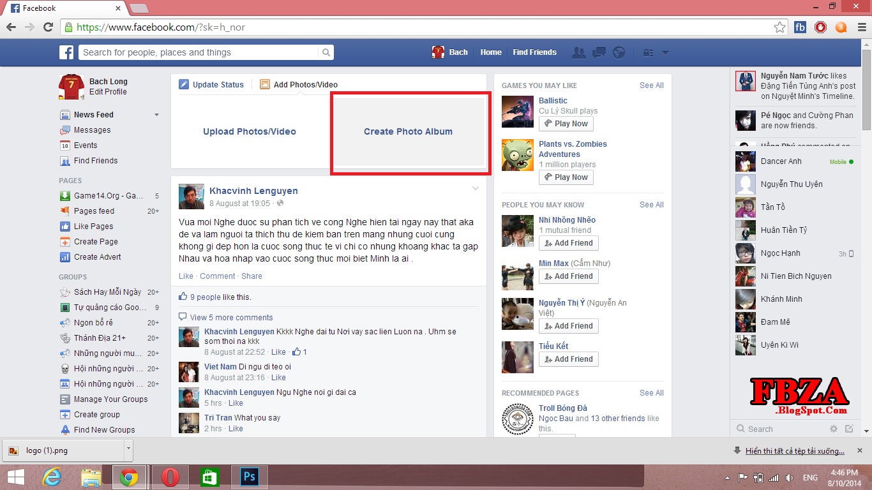Open show all downloads link

[795, 451]
